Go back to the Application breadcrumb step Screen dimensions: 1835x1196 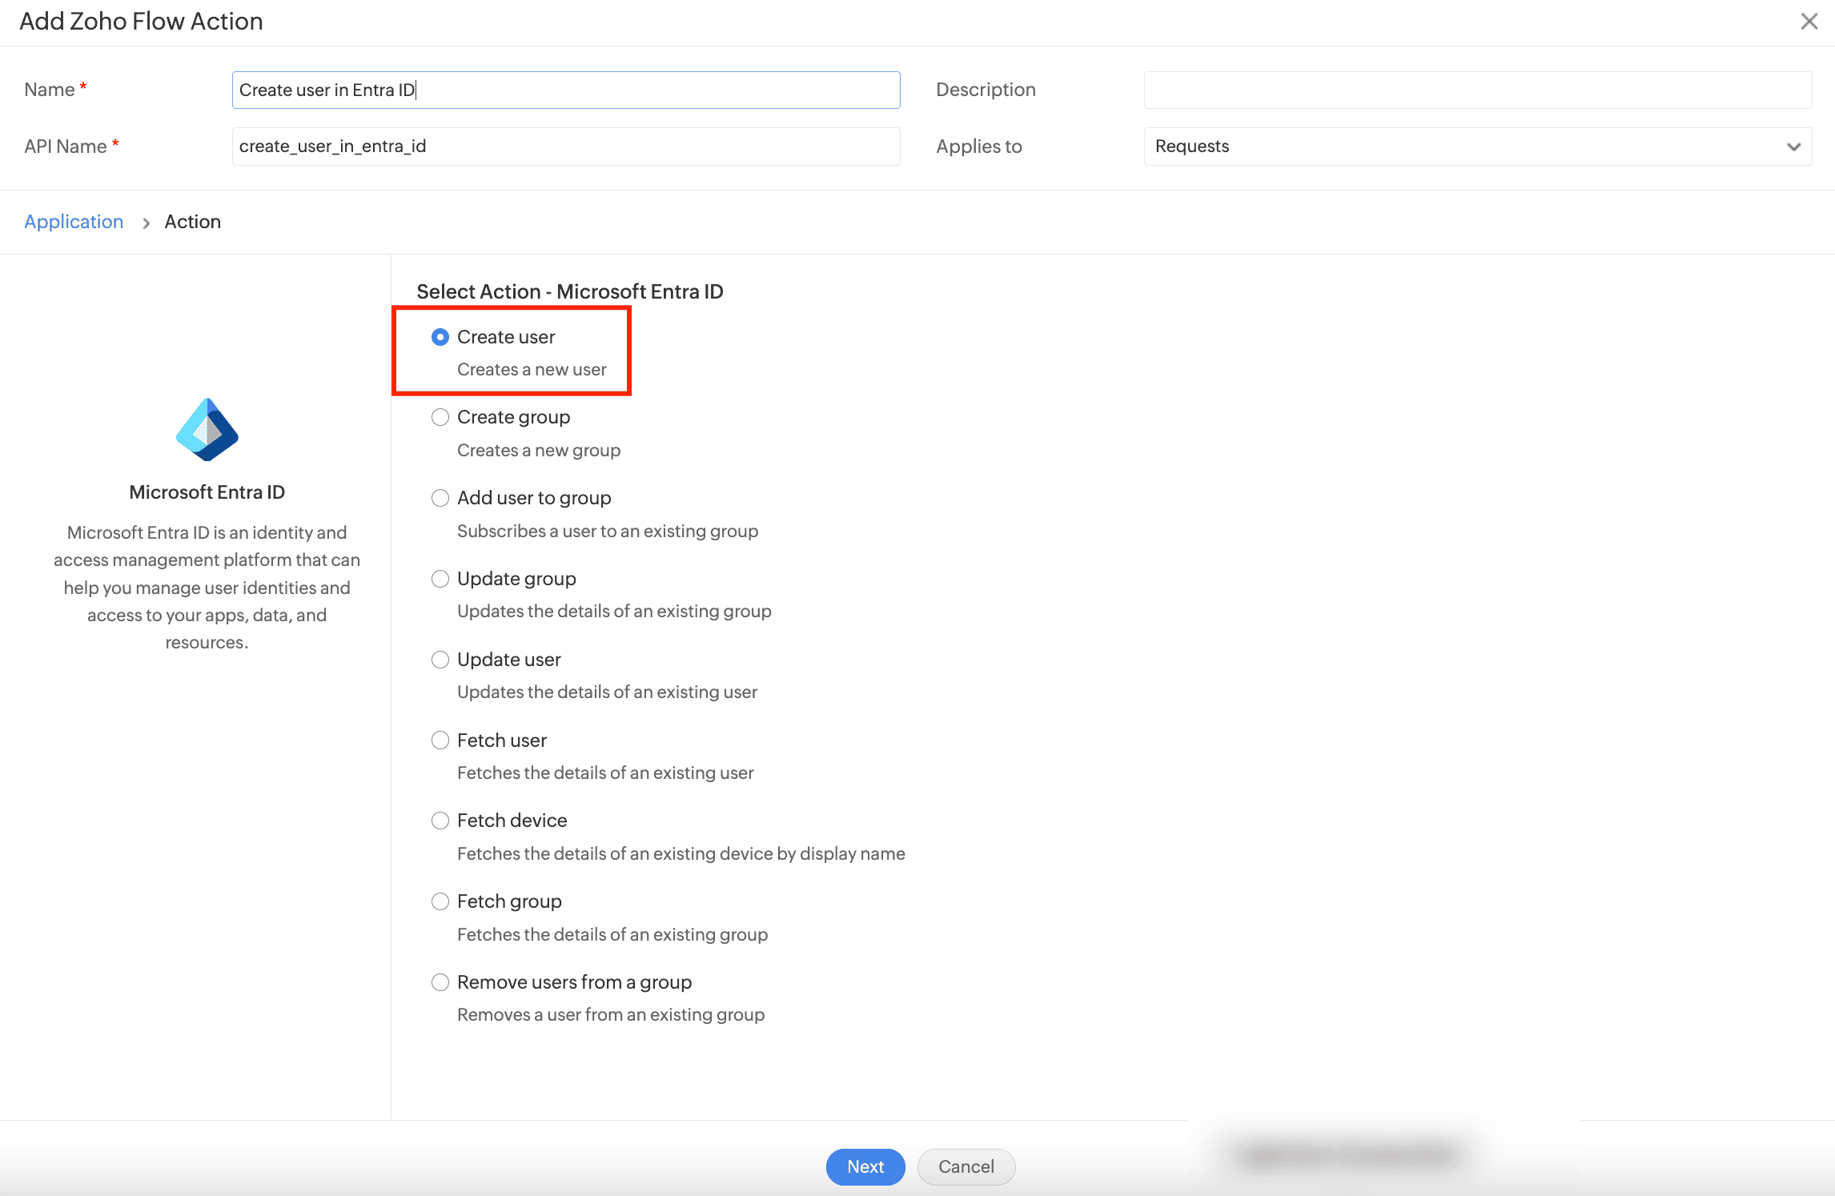[74, 222]
